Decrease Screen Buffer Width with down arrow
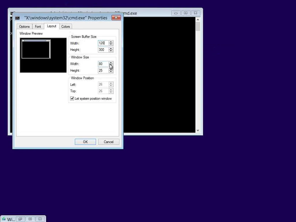Screen dimensions: 296x222 111,44
